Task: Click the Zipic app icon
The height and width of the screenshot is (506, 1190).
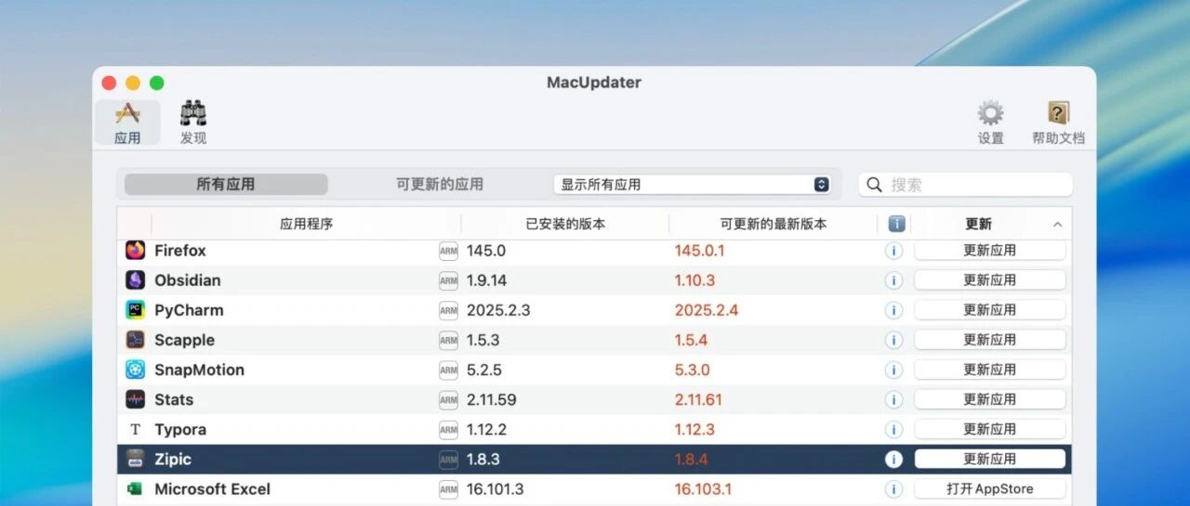Action: click(136, 459)
